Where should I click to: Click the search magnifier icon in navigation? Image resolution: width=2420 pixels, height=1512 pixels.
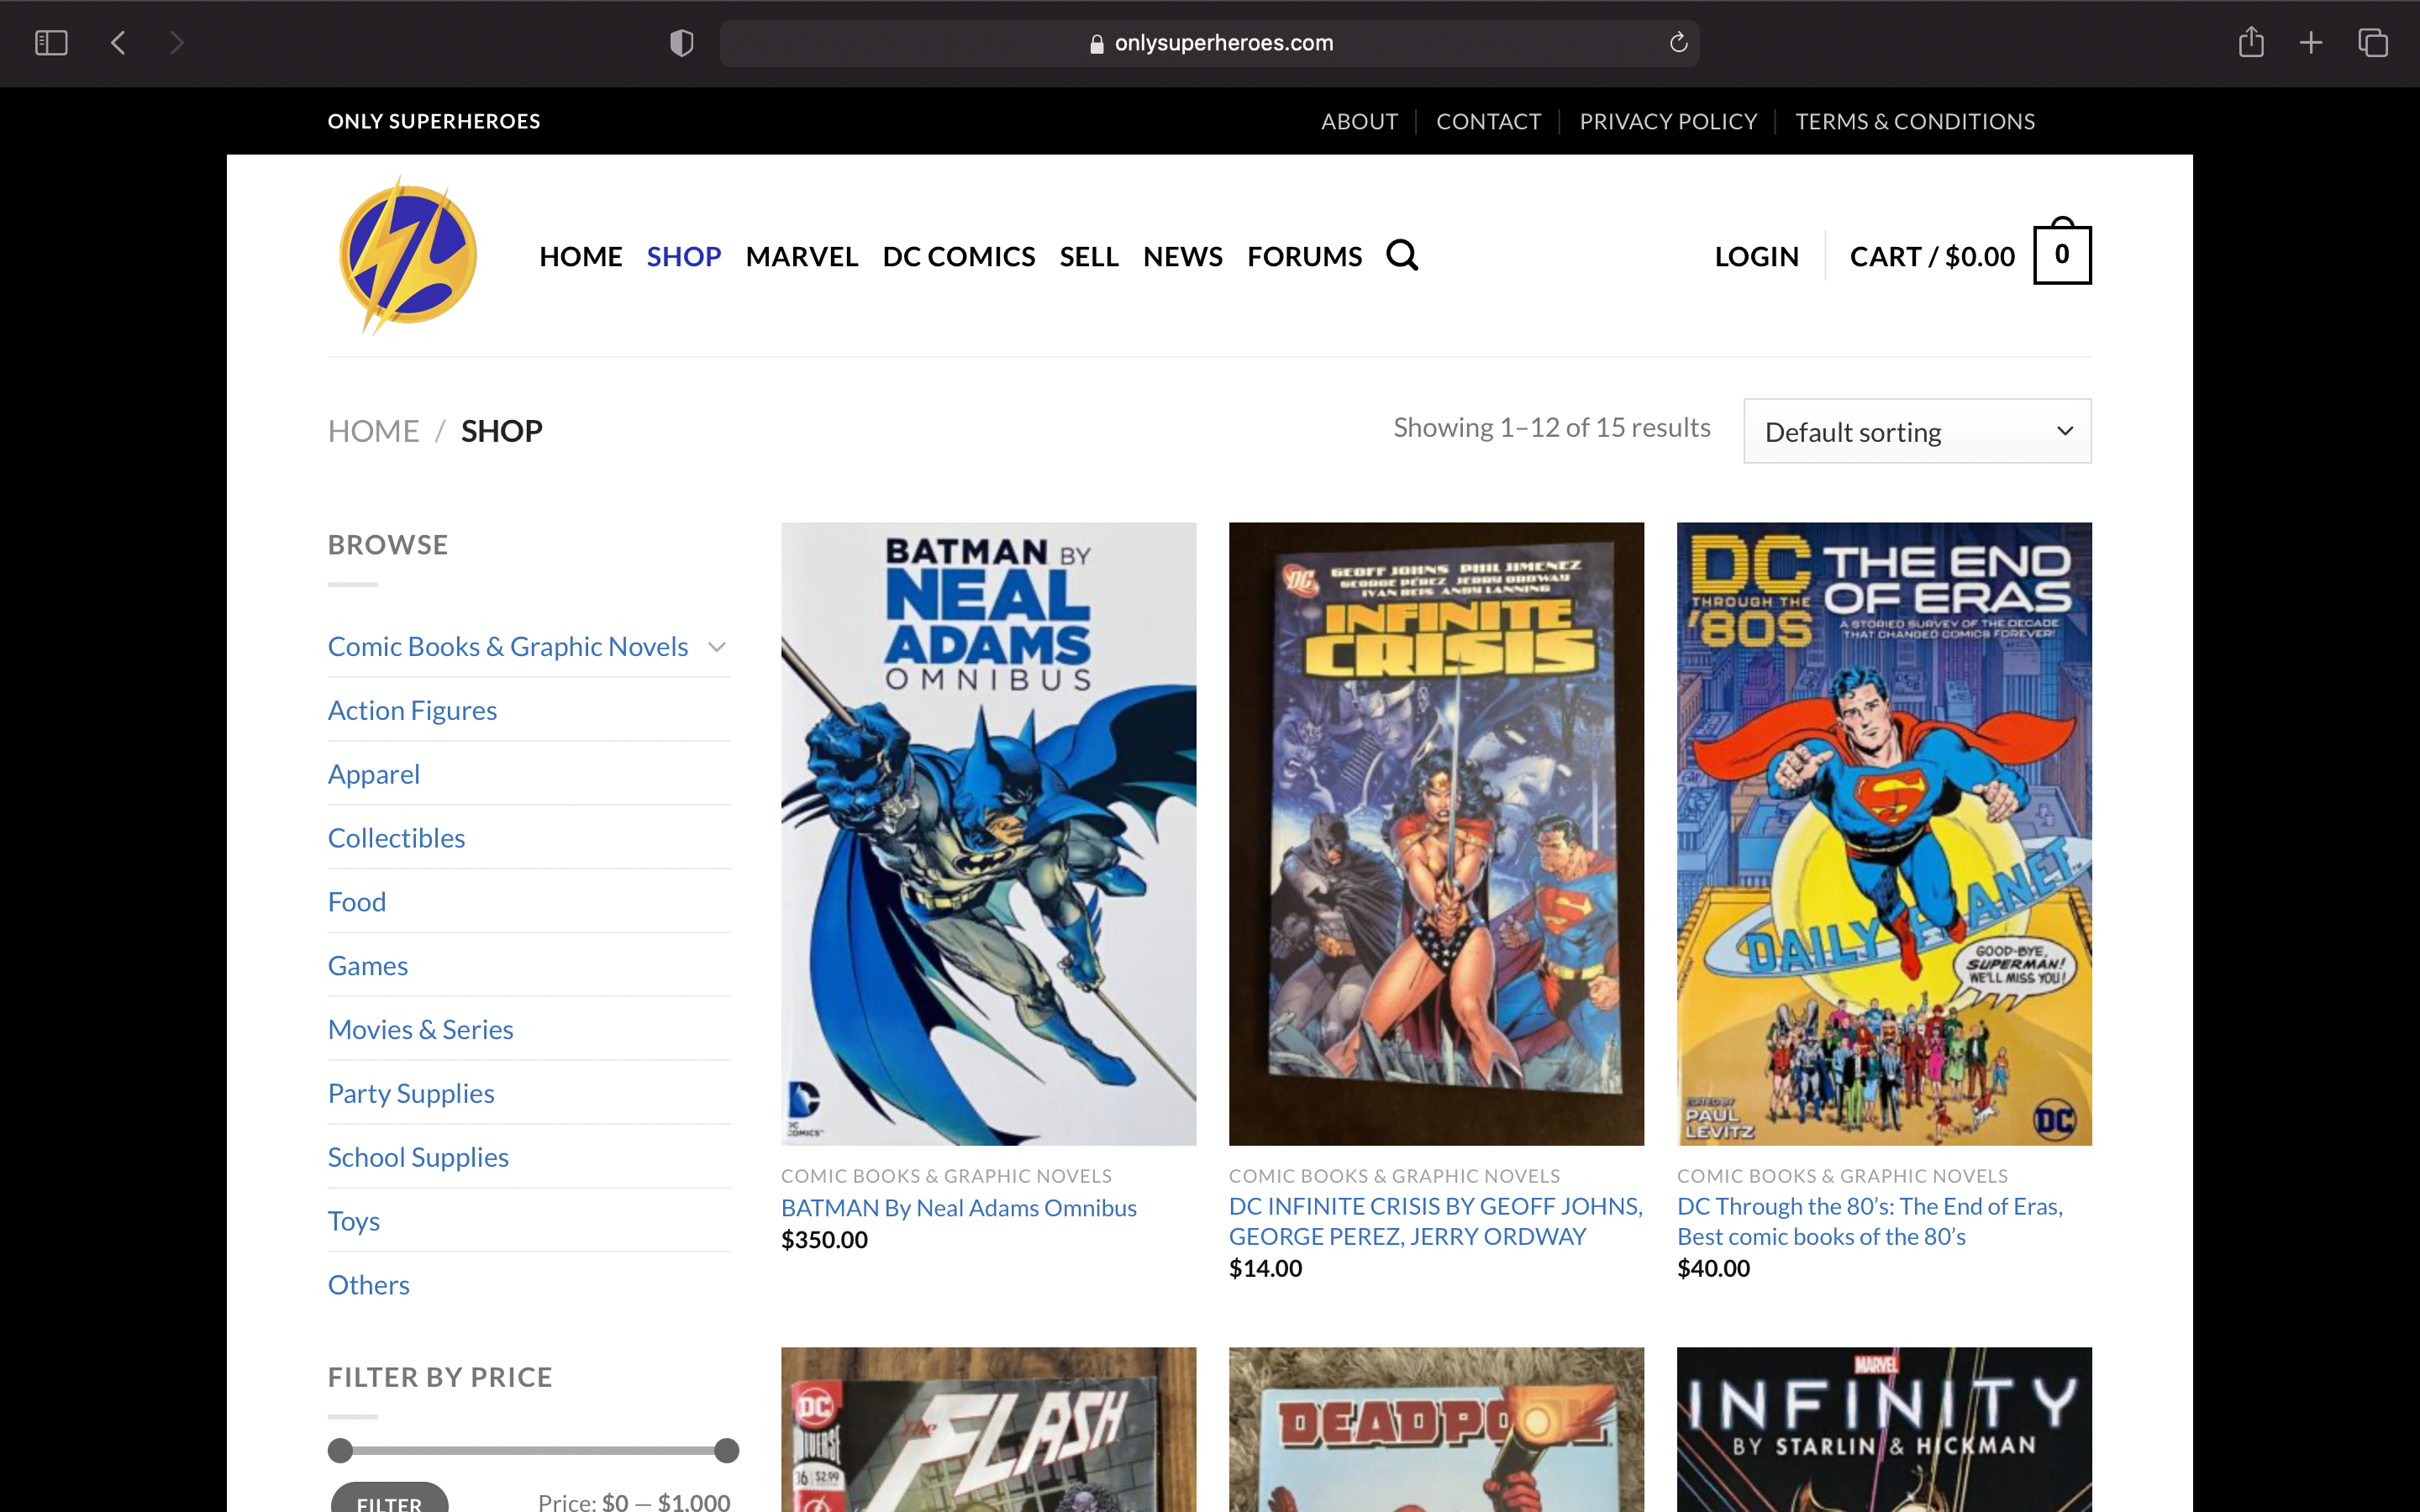1402,256
